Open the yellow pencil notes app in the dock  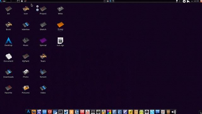click(130, 112)
